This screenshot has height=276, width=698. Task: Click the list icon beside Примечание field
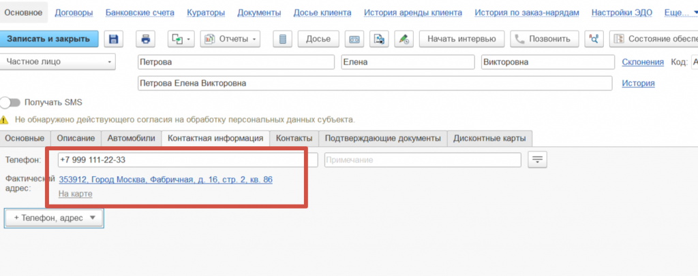click(x=538, y=160)
